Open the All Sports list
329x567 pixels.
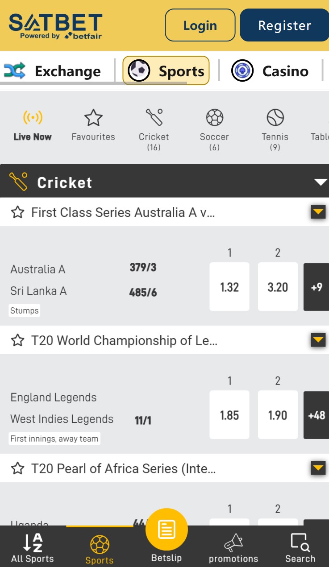click(32, 546)
